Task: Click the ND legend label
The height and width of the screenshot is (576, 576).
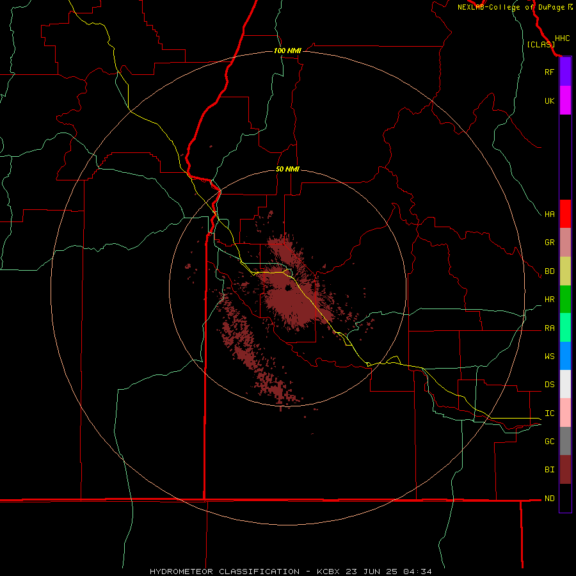Action: coord(549,499)
